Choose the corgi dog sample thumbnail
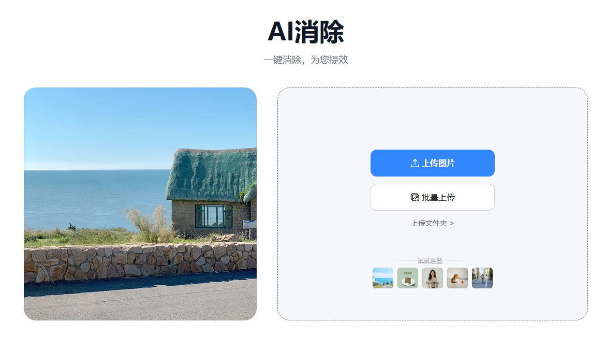The image size is (606, 337). [x=457, y=278]
